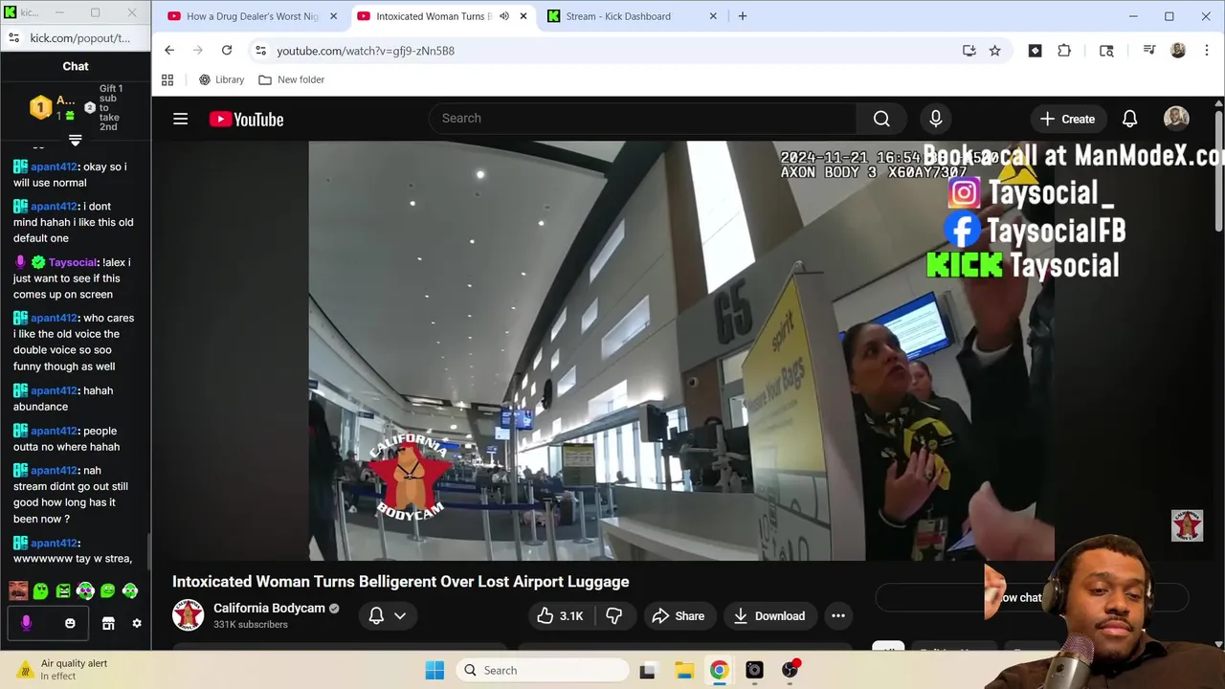Open File Explorer from the taskbar

683,670
